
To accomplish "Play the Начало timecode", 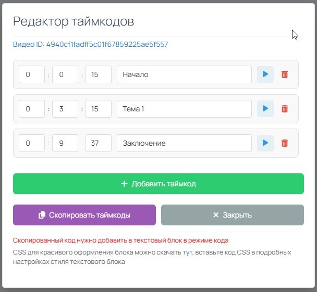I will pos(265,74).
